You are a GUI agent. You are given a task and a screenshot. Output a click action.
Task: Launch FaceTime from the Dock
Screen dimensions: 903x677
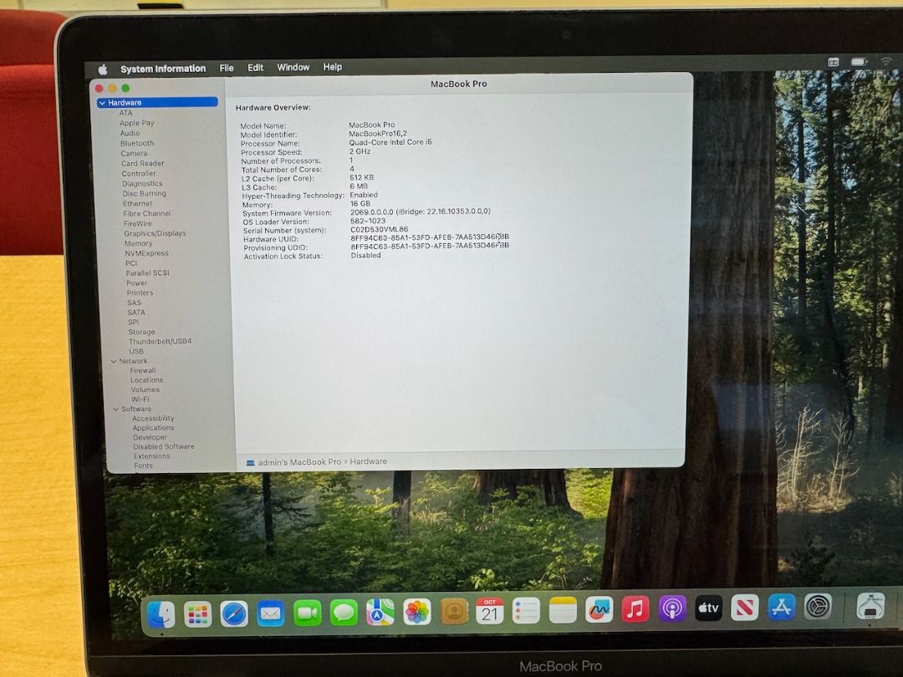(308, 613)
